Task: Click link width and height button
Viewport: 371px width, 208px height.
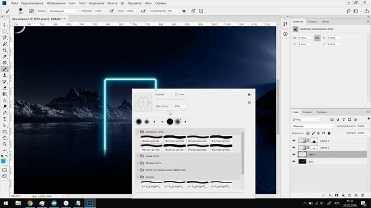Action: pyautogui.click(x=317, y=38)
